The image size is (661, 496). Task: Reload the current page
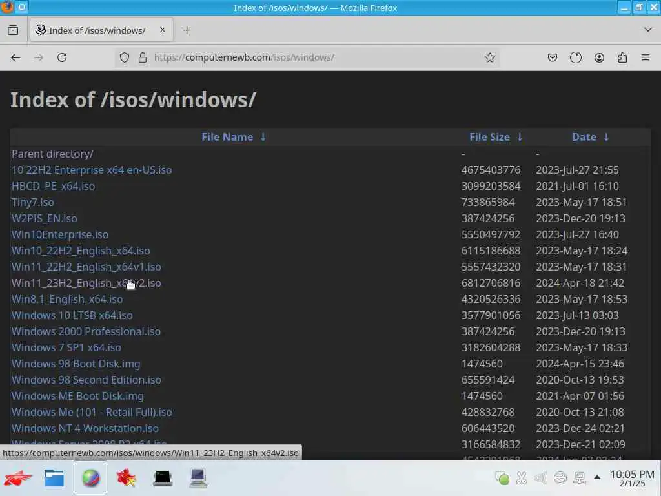[x=62, y=57]
